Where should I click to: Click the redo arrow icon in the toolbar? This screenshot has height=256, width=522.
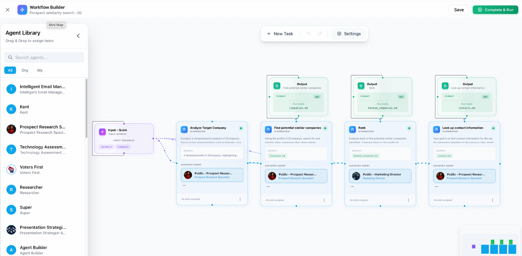[x=319, y=34]
